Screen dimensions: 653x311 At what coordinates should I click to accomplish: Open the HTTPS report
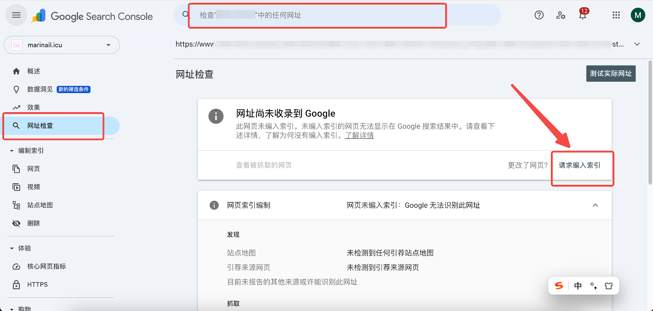point(38,284)
